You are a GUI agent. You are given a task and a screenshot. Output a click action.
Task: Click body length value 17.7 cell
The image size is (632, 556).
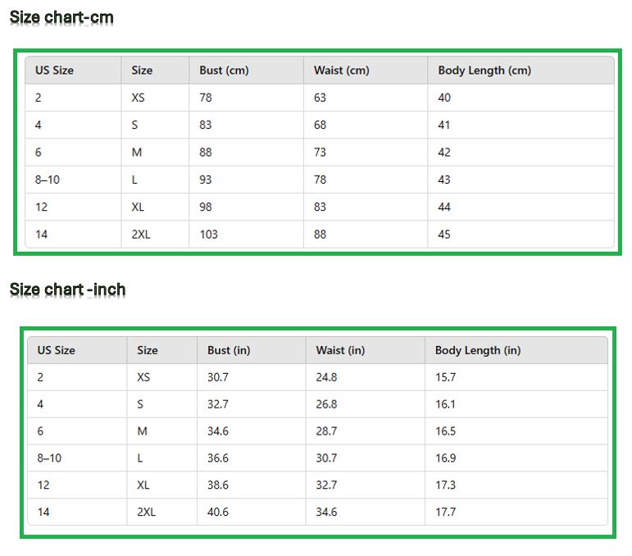pyautogui.click(x=445, y=512)
